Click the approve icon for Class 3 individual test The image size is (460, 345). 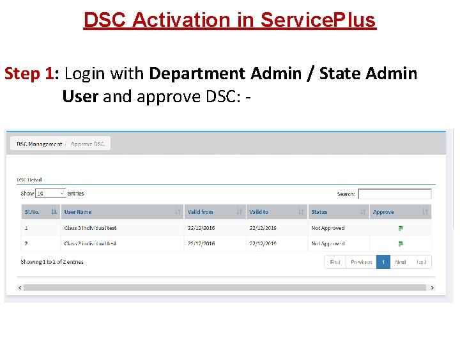click(x=401, y=228)
